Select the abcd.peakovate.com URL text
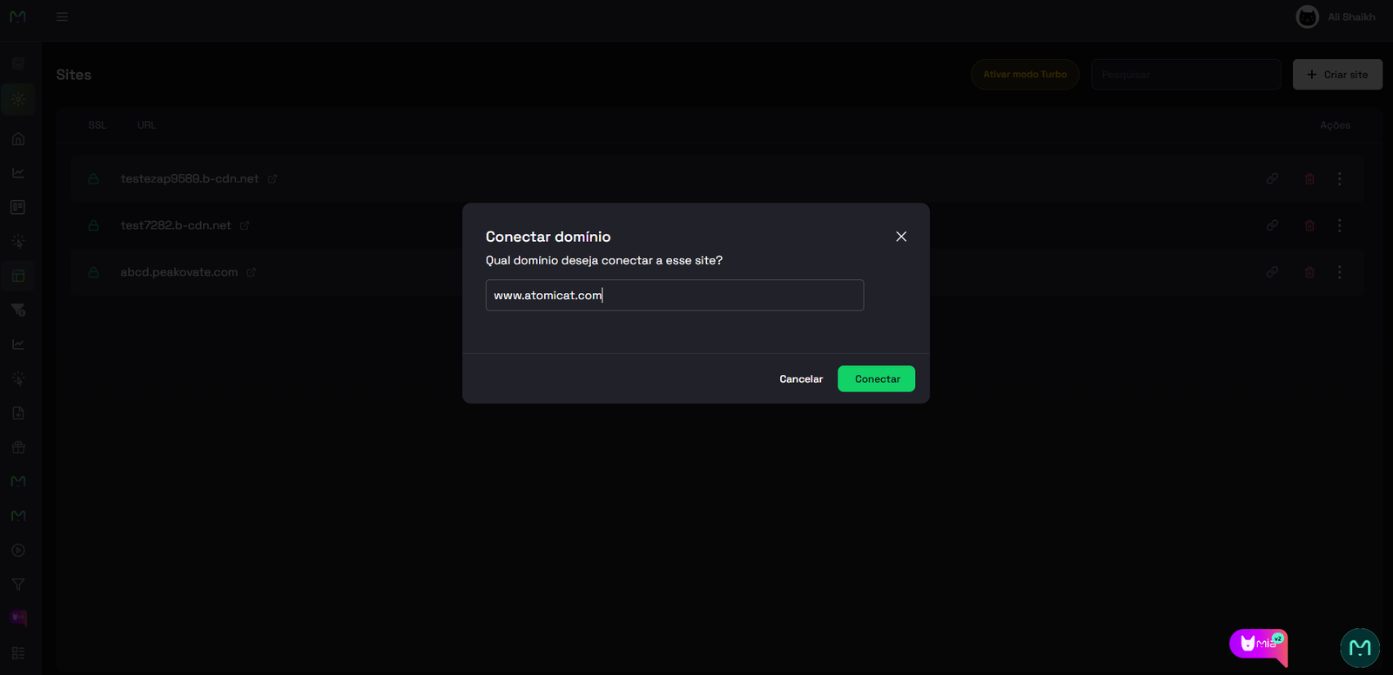Image resolution: width=1393 pixels, height=675 pixels. 179,272
